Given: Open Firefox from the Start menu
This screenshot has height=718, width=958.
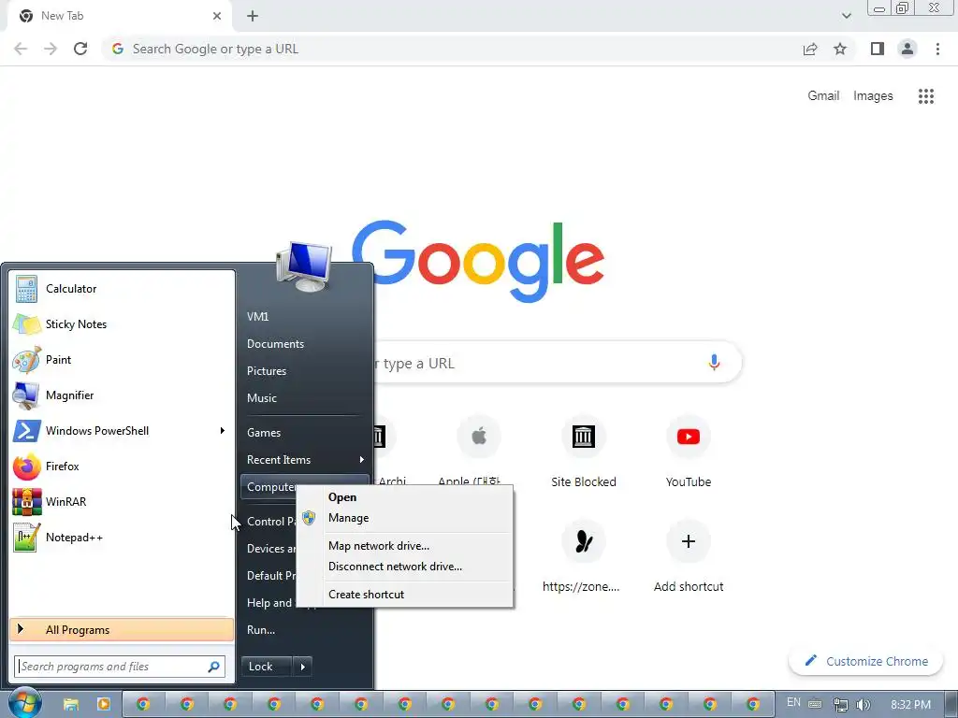Looking at the screenshot, I should [x=121, y=466].
